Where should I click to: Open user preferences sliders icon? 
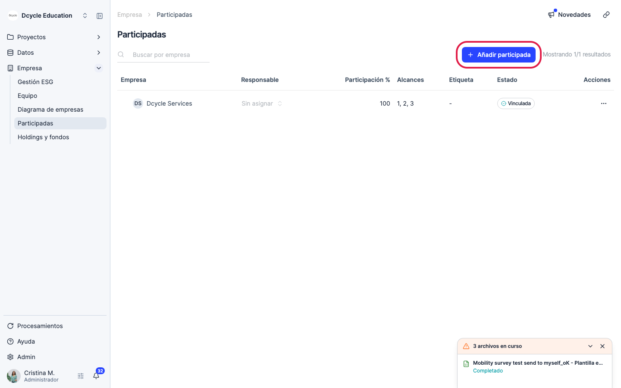tap(81, 376)
